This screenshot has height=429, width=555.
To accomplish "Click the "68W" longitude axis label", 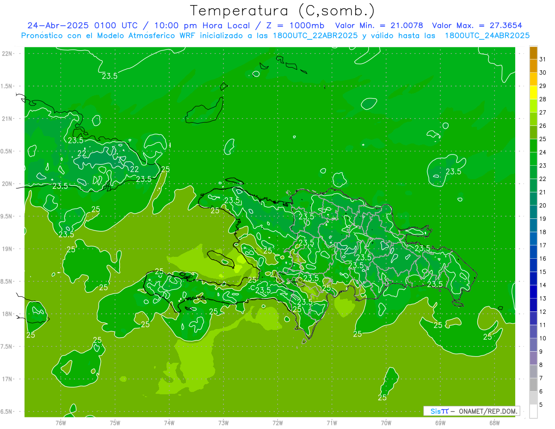I will point(494,423).
